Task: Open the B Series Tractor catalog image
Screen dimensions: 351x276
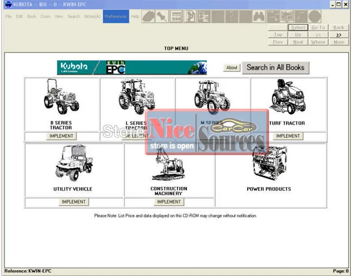Action: click(x=61, y=97)
